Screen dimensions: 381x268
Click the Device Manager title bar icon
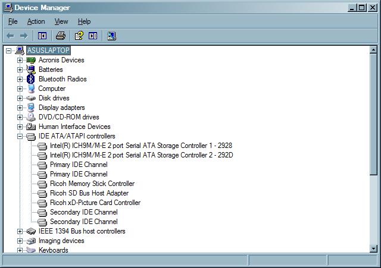tap(8, 8)
